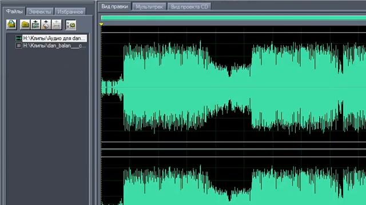Click the Import File icon
The height and width of the screenshot is (205, 366).
[11, 24]
